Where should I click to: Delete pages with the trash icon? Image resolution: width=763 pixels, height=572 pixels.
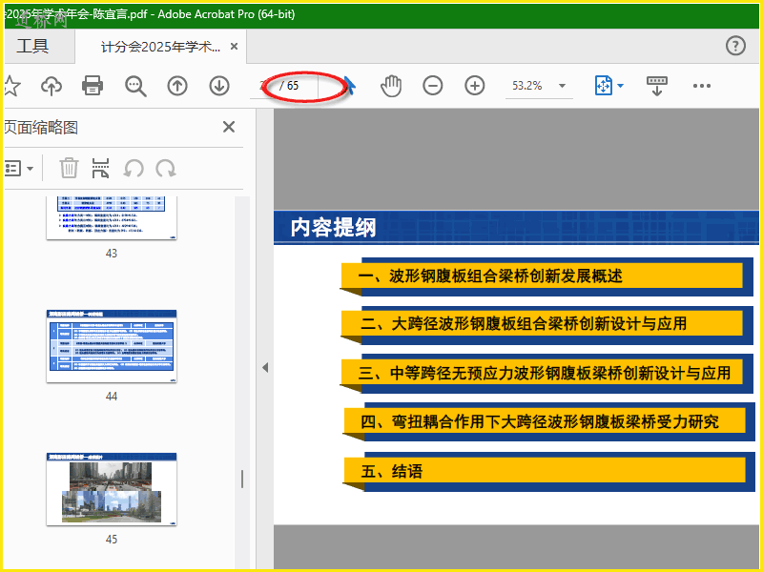[69, 168]
